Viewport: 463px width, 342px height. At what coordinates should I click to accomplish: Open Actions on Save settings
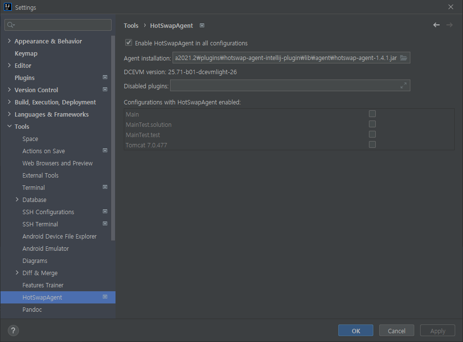click(44, 151)
